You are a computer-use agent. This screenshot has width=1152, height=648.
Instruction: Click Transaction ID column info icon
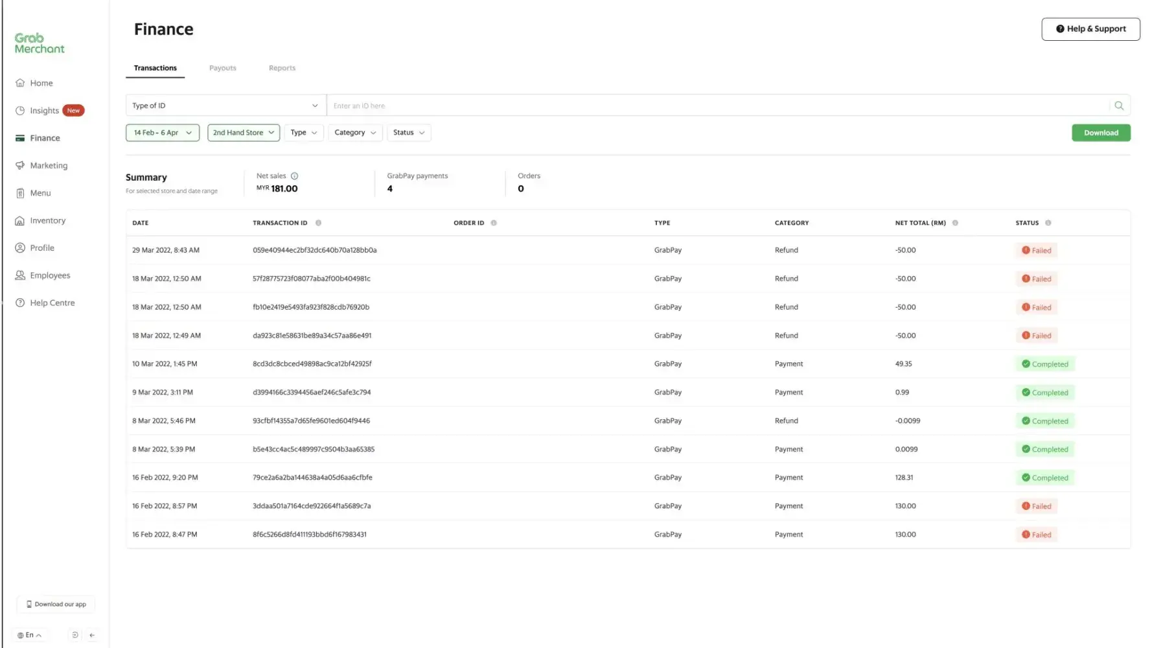318,223
